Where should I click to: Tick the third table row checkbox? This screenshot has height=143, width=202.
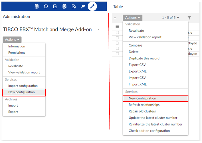(x=117, y=43)
